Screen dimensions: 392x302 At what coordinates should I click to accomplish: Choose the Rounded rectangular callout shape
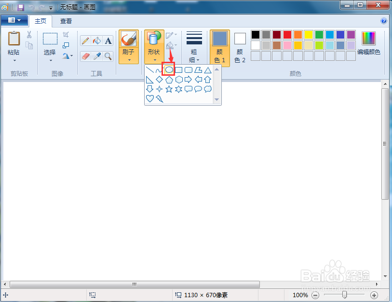(188, 89)
